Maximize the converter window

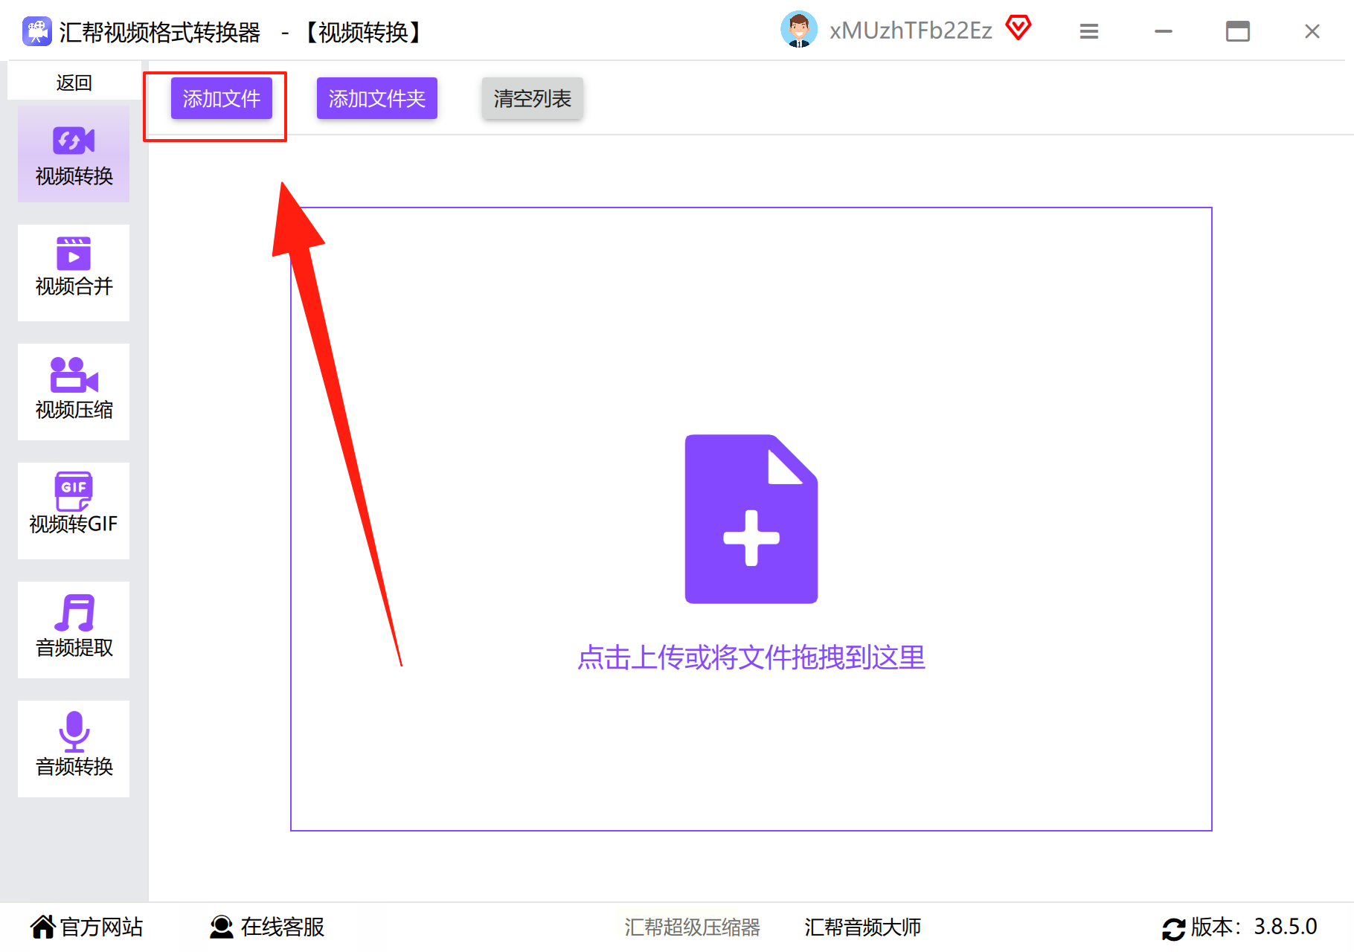tap(1238, 31)
